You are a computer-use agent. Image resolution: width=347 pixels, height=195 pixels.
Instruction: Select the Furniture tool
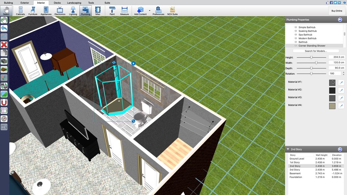33,10
